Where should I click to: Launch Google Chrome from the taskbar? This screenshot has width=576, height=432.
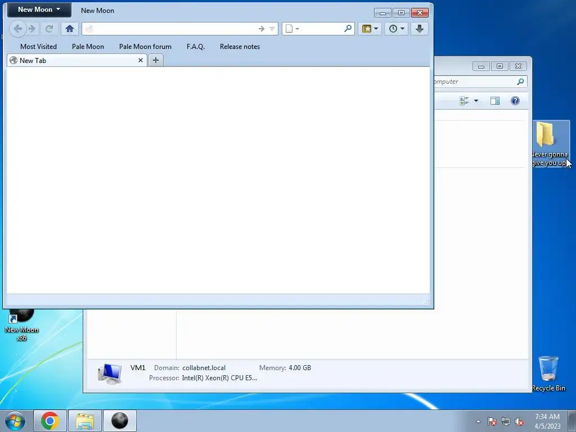coord(50,421)
